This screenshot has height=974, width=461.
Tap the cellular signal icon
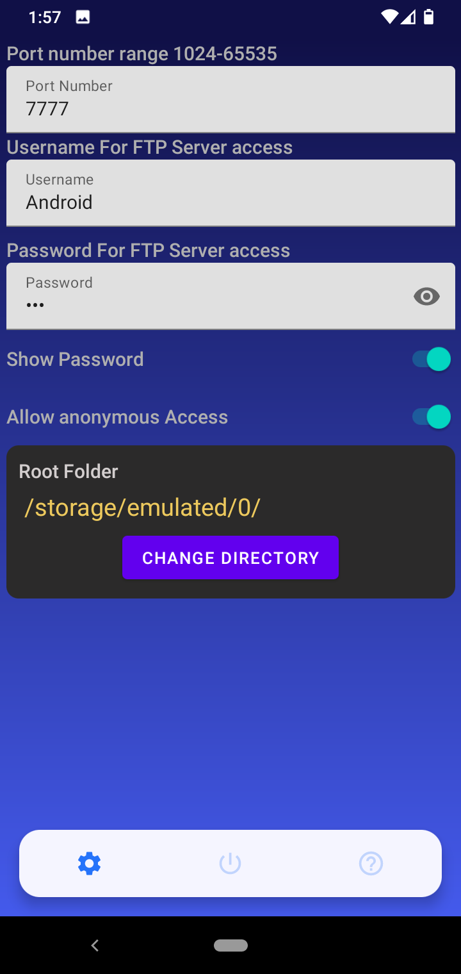(x=408, y=17)
